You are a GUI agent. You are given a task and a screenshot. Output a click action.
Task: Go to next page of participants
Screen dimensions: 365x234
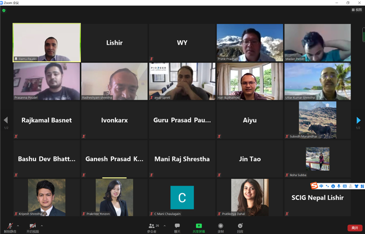point(359,120)
